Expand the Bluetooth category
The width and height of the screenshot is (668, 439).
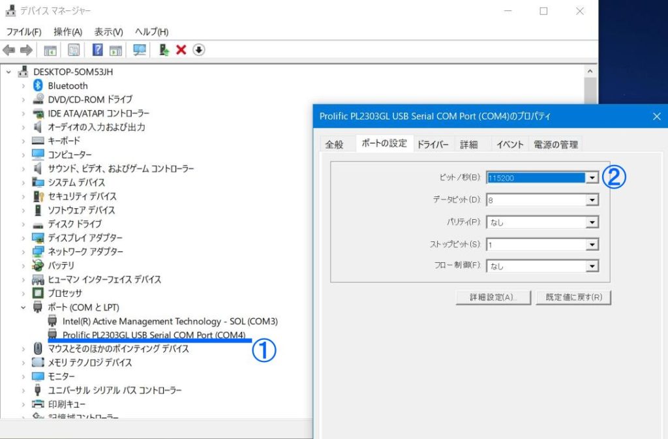tap(23, 86)
